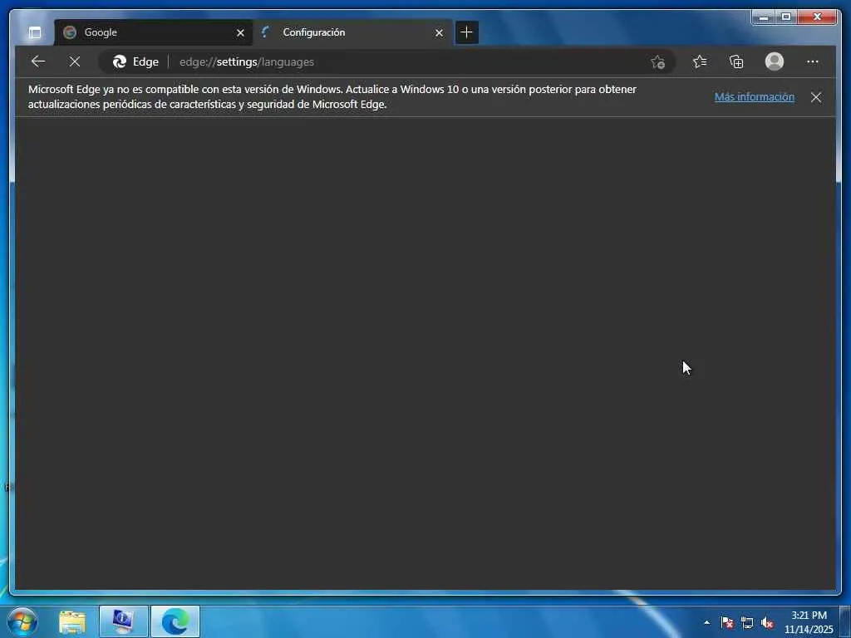Open Action Center flag icon
Image resolution: width=851 pixels, height=638 pixels.
click(x=727, y=623)
